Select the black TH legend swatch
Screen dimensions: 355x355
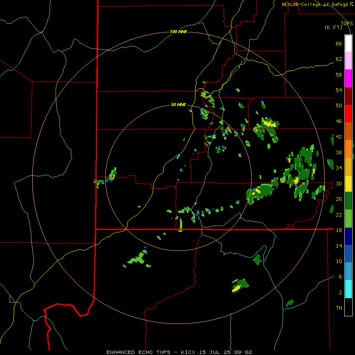coord(348,307)
